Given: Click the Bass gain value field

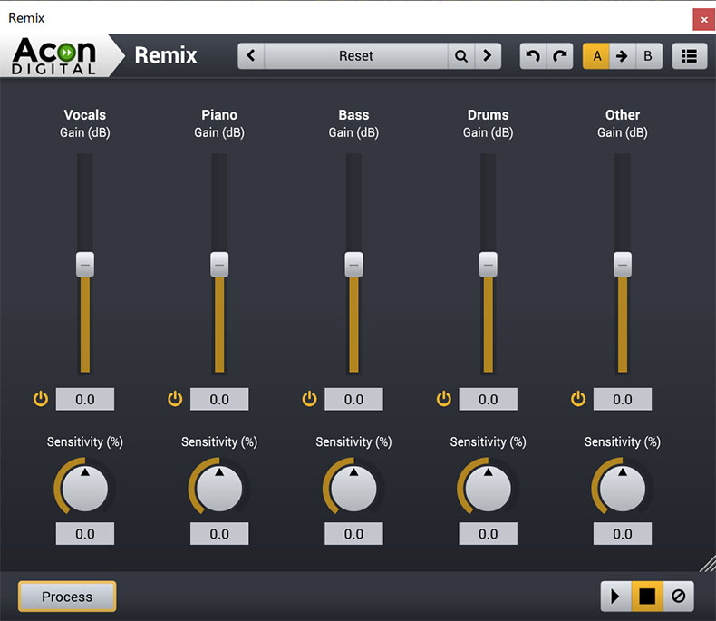Looking at the screenshot, I should [x=353, y=399].
